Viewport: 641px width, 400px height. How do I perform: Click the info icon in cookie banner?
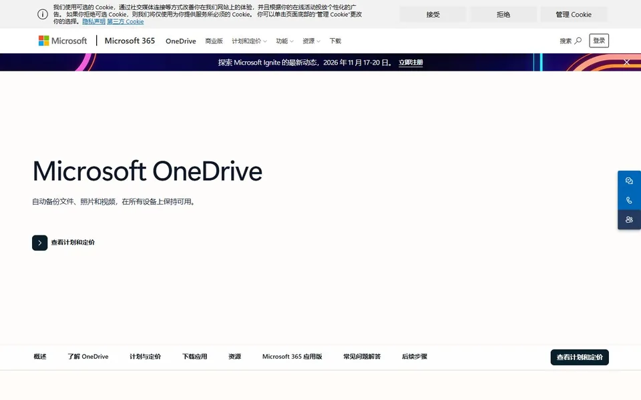43,14
